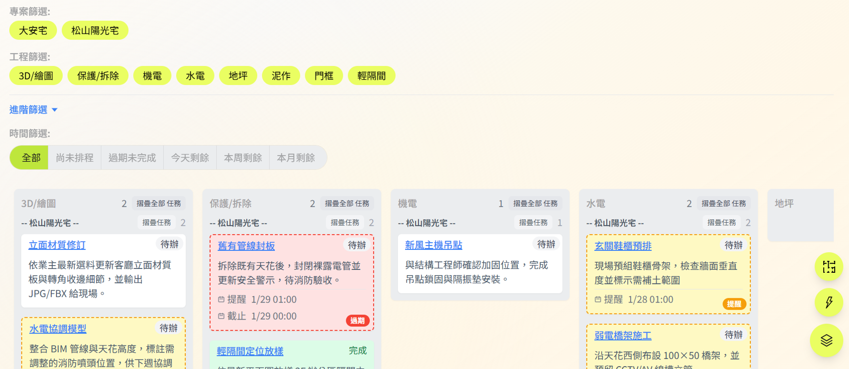Select the 過期未完成 time filter tab
Screen dimensions: 849x369
click(132, 158)
